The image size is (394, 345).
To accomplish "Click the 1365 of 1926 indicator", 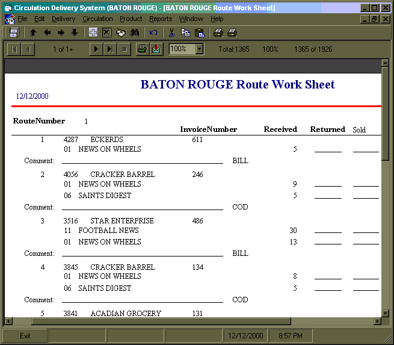I will pos(313,49).
